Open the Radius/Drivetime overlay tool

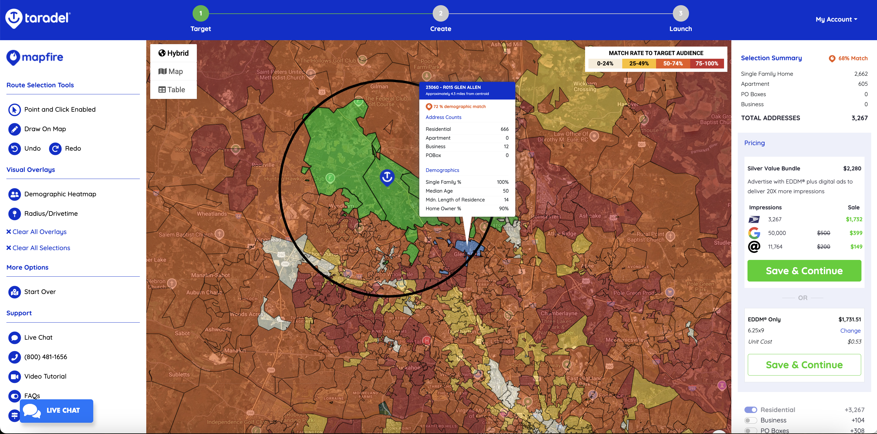pos(14,214)
